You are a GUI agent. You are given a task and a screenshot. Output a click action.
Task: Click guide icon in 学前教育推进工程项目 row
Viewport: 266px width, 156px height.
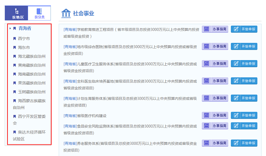click(207, 29)
